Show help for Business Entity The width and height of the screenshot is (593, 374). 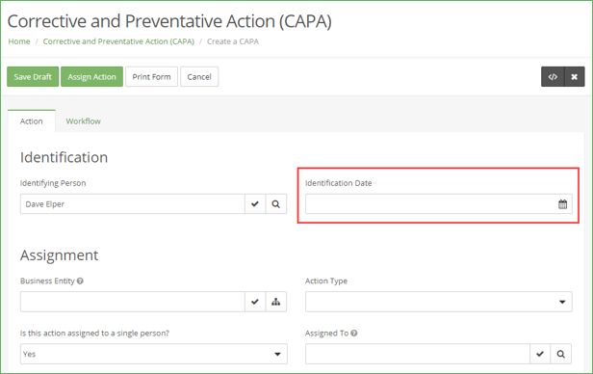pos(80,280)
